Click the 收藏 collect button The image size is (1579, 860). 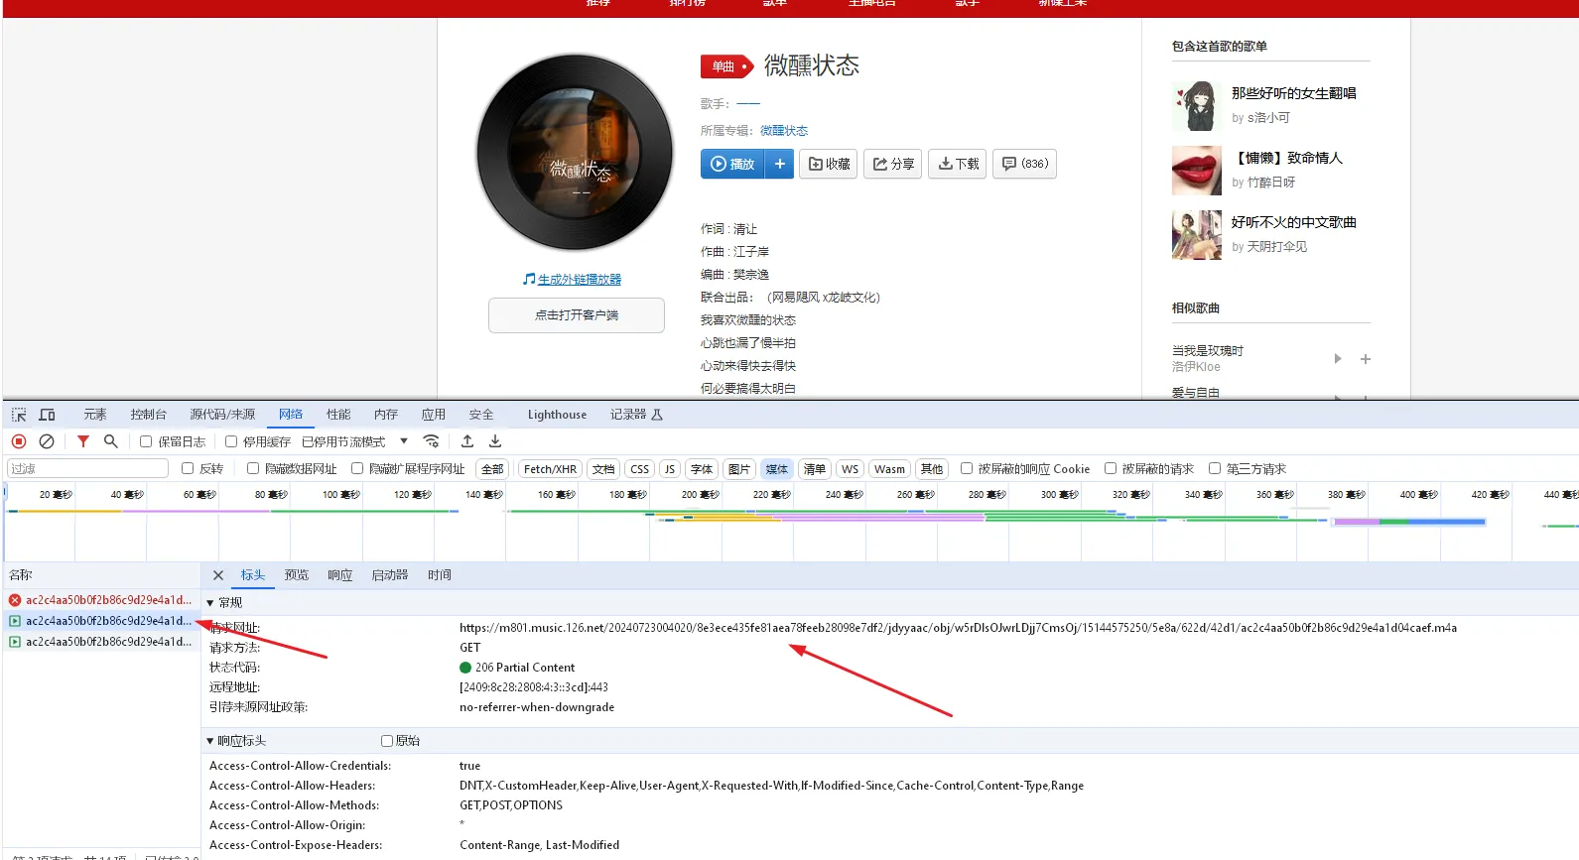point(829,164)
